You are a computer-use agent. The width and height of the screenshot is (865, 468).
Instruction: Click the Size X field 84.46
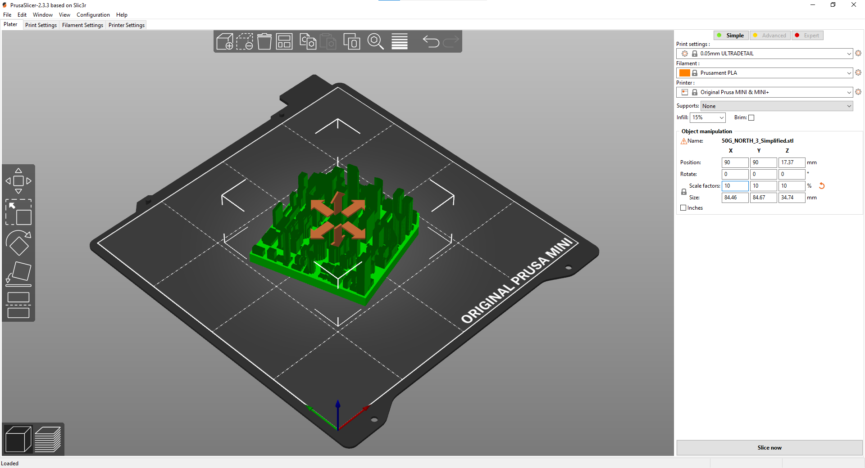click(x=735, y=198)
